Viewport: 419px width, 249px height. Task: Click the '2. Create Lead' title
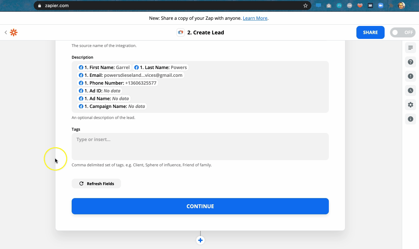206,32
